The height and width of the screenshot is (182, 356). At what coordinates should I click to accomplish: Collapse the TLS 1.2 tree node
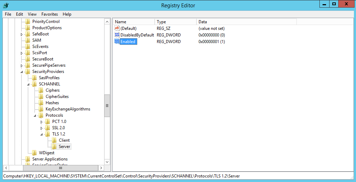tap(42, 134)
